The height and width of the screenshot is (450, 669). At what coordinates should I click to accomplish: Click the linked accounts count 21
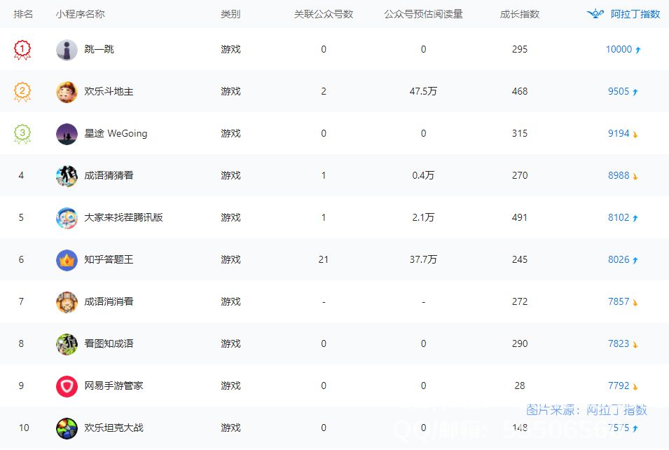[324, 259]
